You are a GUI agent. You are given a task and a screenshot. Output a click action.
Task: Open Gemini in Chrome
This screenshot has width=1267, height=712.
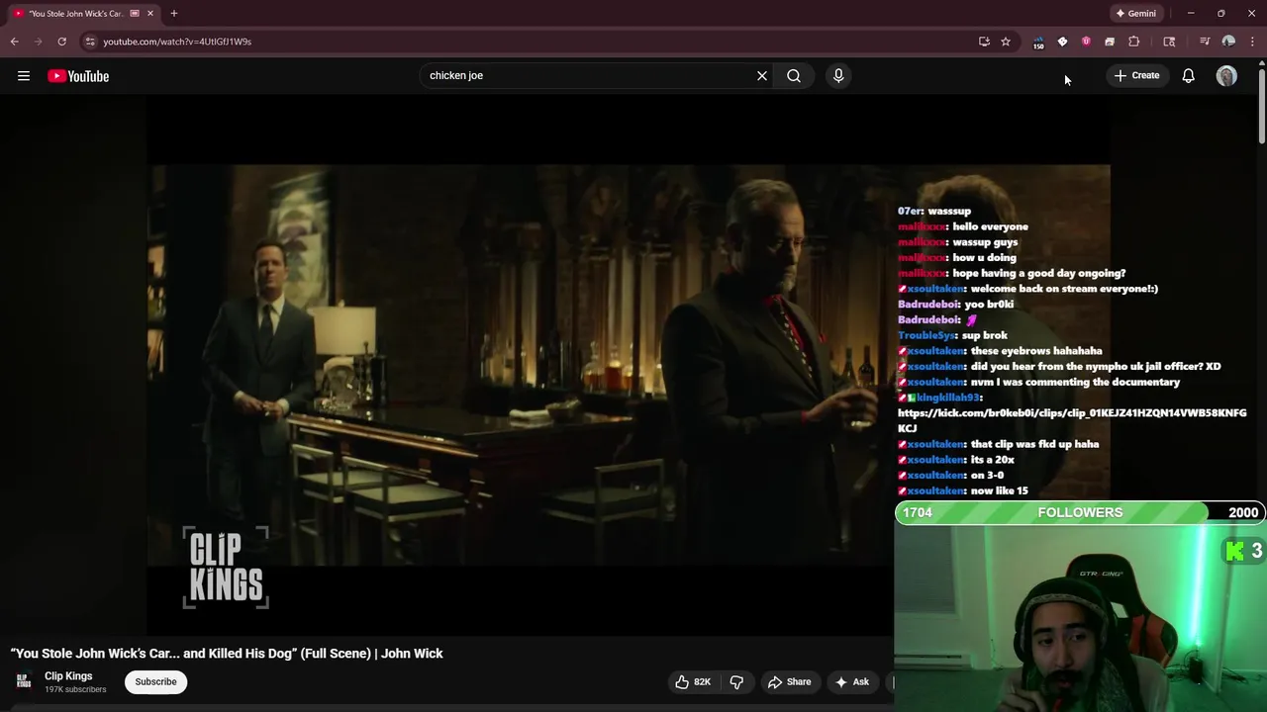click(x=1135, y=14)
